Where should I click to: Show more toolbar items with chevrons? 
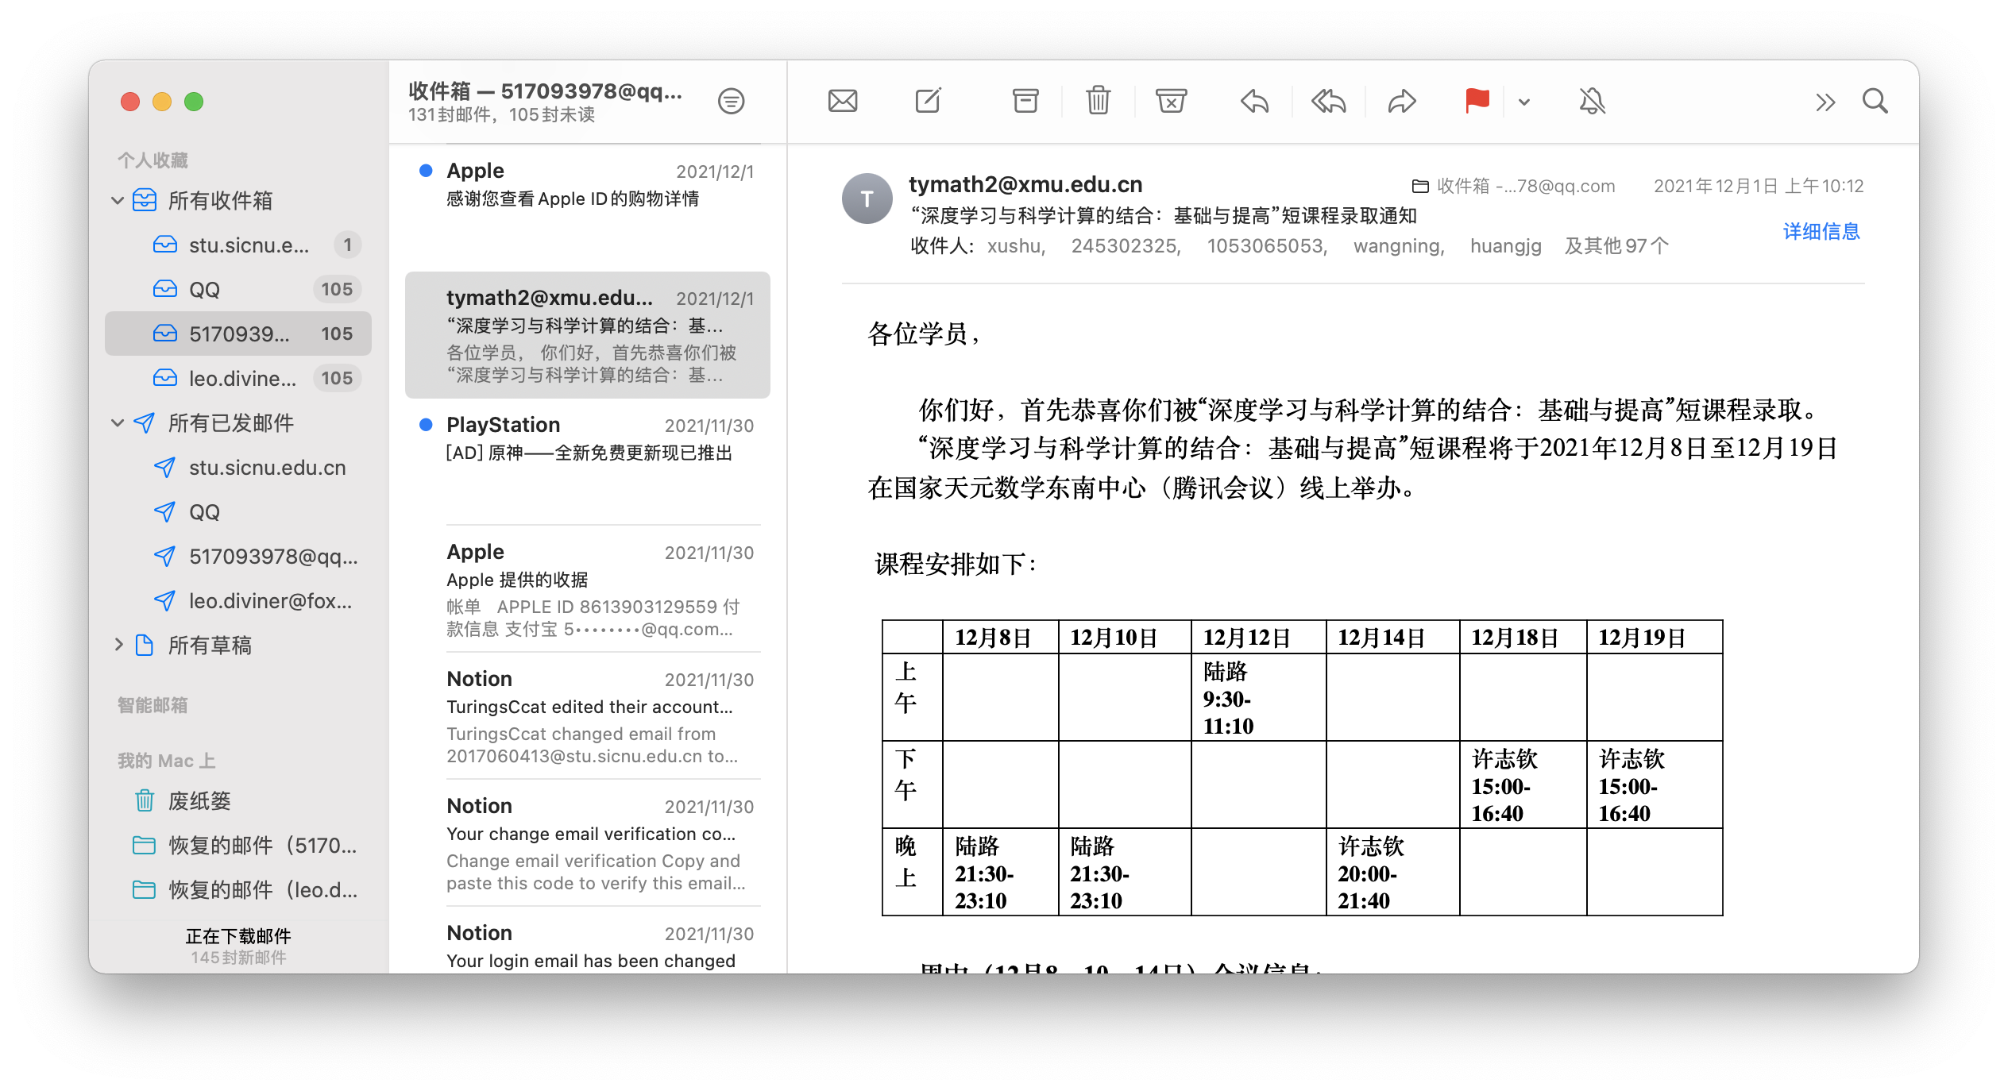click(1825, 102)
